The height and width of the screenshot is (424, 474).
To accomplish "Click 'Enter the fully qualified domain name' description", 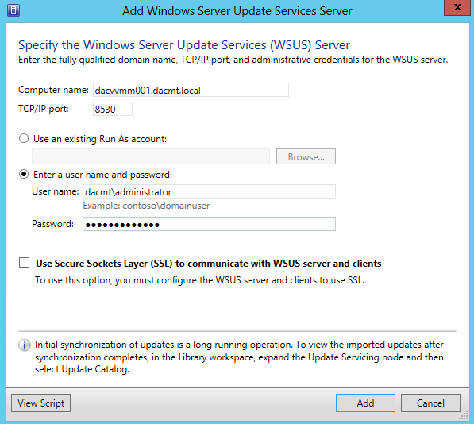I will 233,60.
